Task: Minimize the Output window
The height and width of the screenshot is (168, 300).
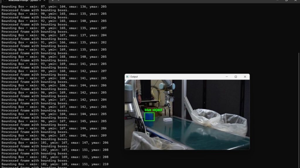Action: click(226, 77)
